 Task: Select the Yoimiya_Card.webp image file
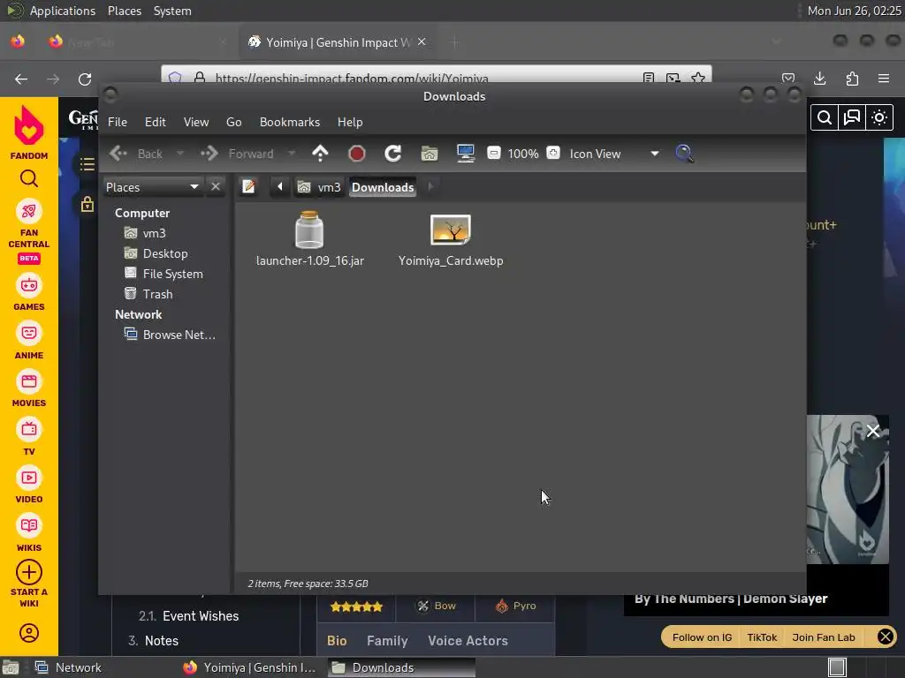click(451, 239)
